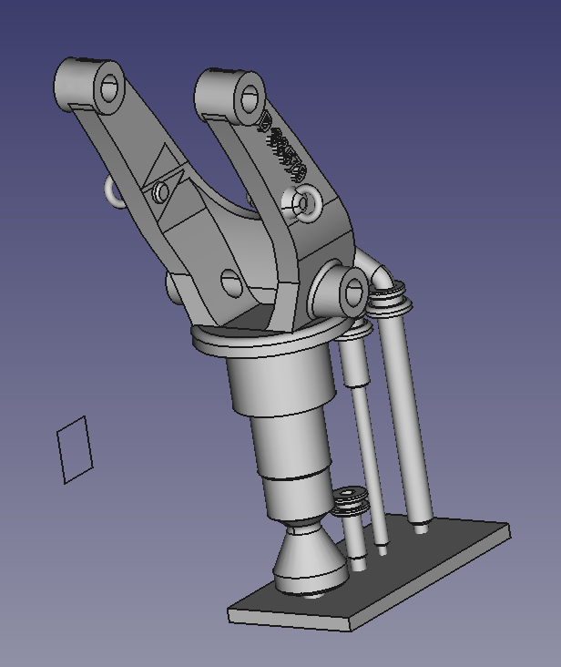Click the wireframe rectangle outline beside the model
561x667 pixels.
(x=75, y=449)
